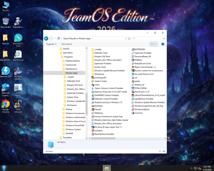Open Windows Update blocker desktop shortcut
The height and width of the screenshot is (171, 214).
18,73
